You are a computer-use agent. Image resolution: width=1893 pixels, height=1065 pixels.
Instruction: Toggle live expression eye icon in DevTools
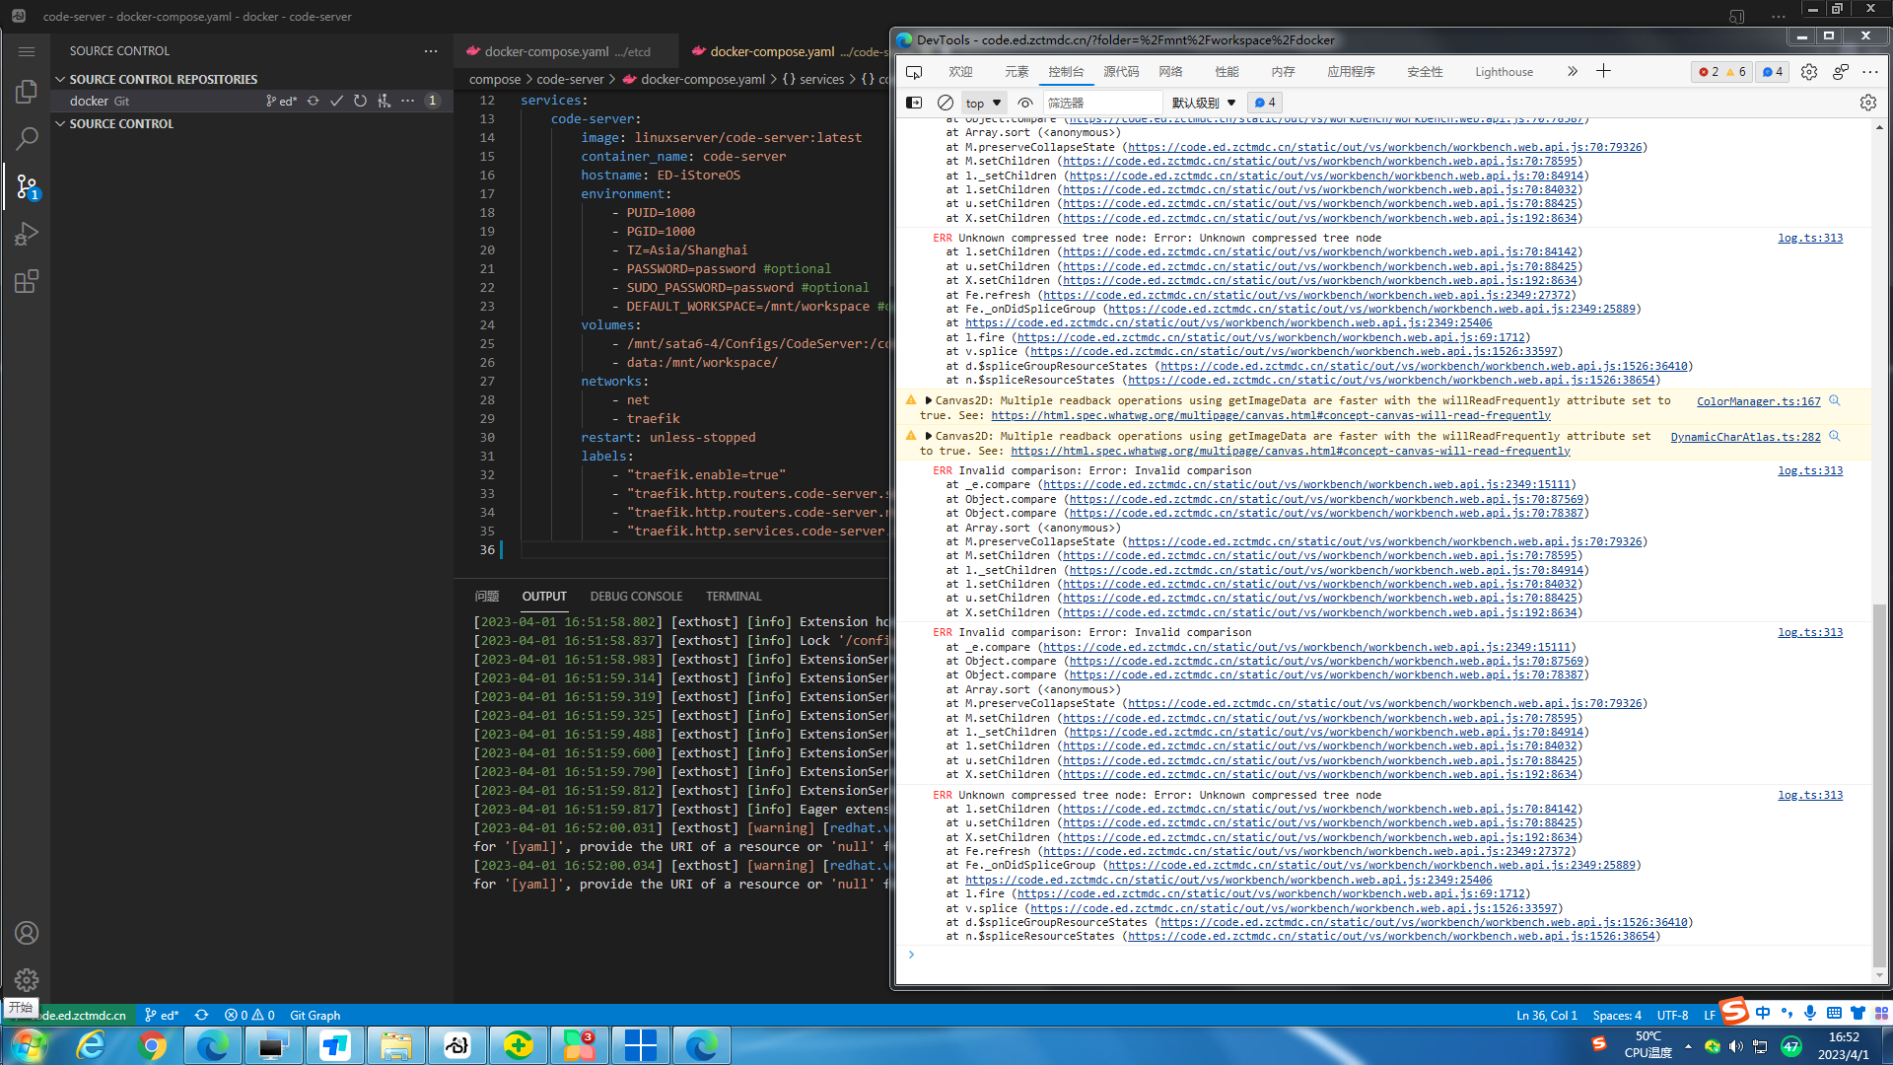click(1025, 103)
